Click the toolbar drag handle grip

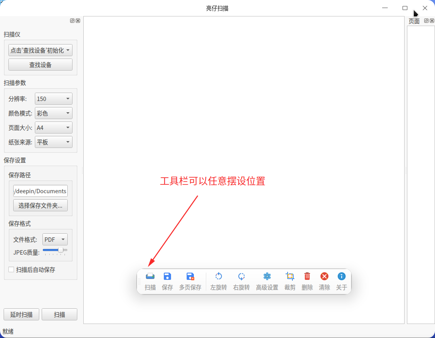click(139, 281)
